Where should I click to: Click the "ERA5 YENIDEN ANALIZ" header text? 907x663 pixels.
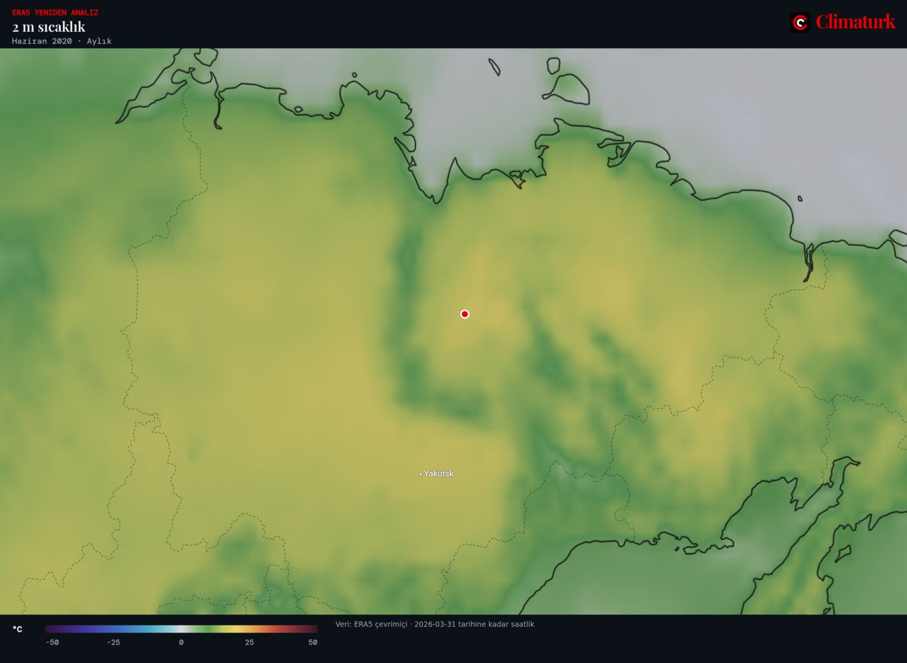tap(55, 12)
